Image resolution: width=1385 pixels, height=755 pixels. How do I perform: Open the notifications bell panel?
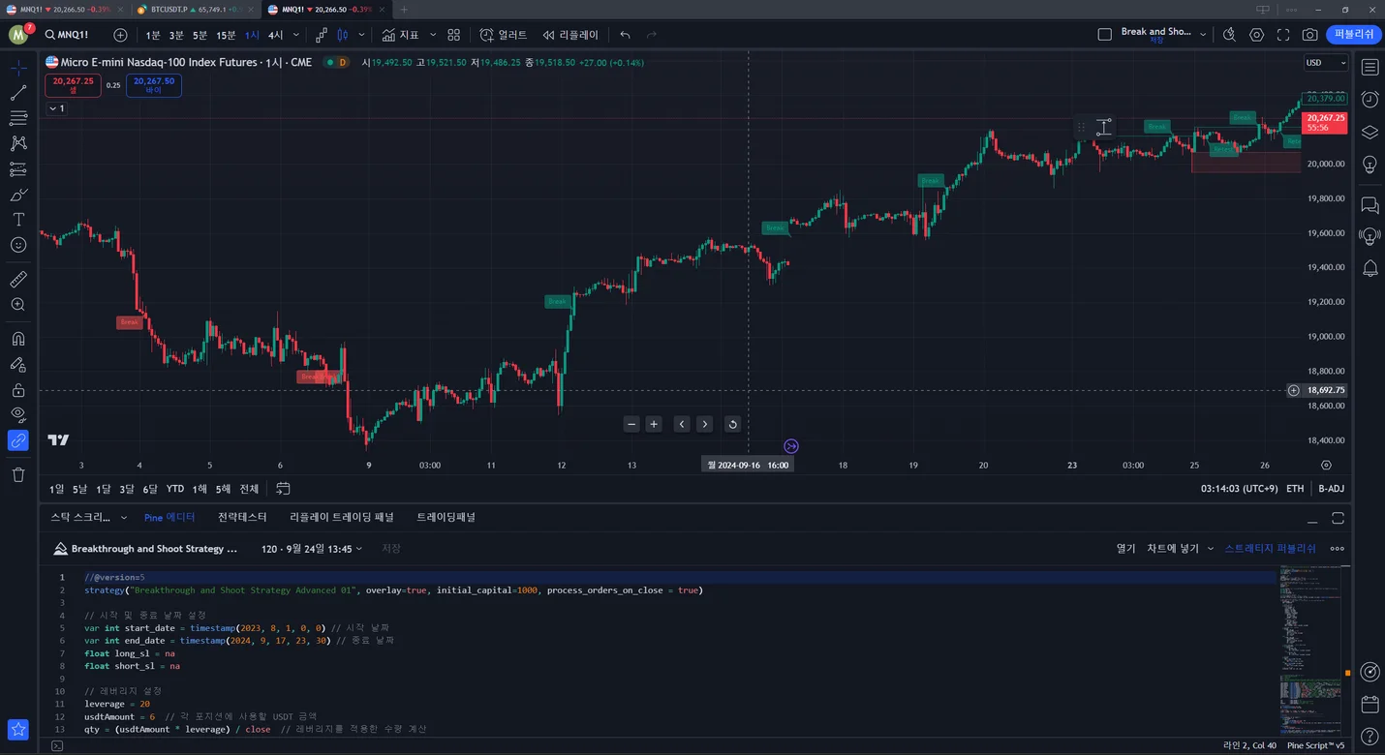pyautogui.click(x=1370, y=268)
